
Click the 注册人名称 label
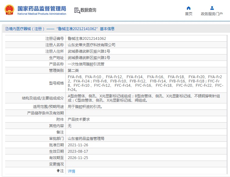(x=55, y=45)
